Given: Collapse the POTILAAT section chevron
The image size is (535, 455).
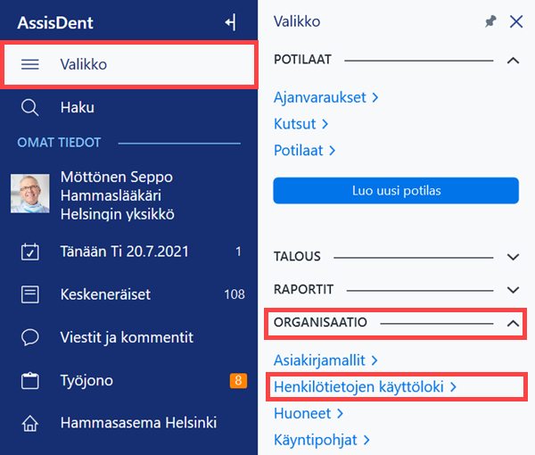Looking at the screenshot, I should [514, 61].
